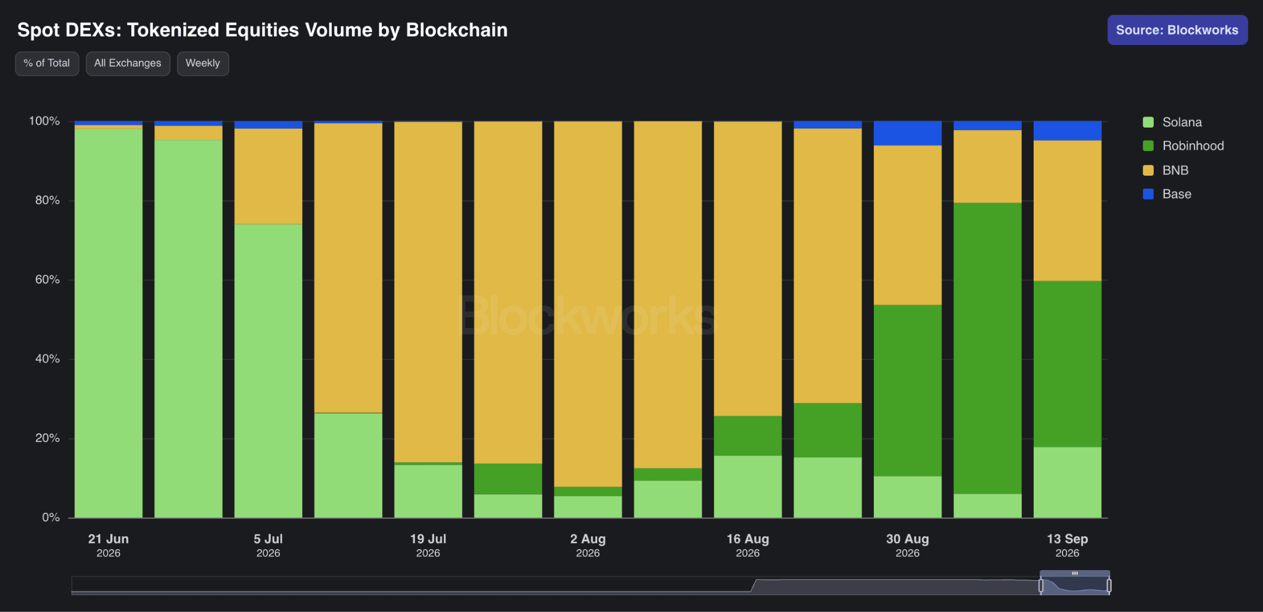Click the Solana light-green legend swatch
Screen dimensions: 1263x612
1148,122
